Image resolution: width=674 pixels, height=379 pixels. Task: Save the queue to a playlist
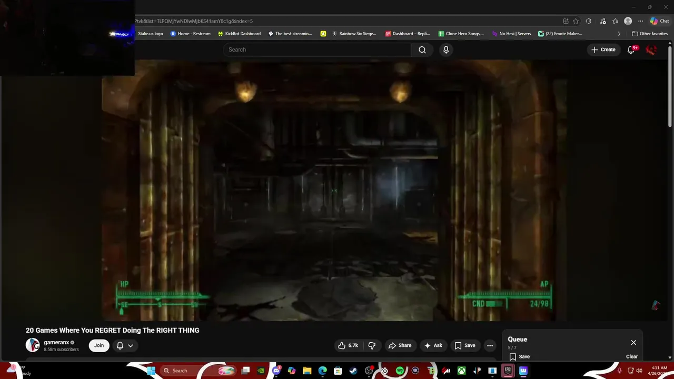pos(519,356)
